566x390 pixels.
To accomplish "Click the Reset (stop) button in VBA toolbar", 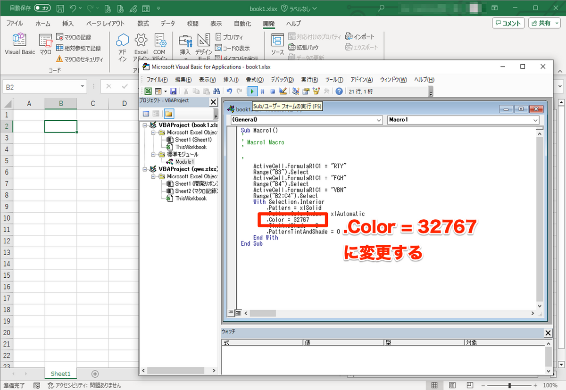I will 272,91.
